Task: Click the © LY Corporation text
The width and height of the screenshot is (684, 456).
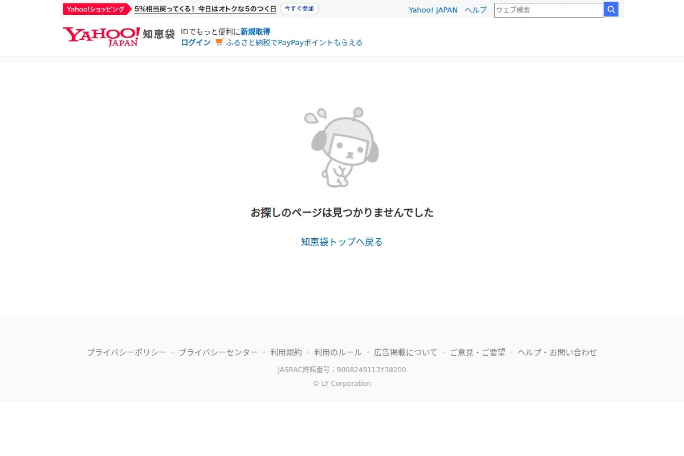Action: [x=342, y=384]
